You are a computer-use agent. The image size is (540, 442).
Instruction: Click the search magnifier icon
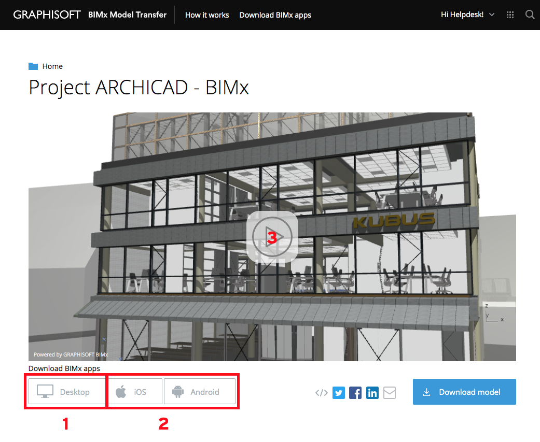pos(530,15)
